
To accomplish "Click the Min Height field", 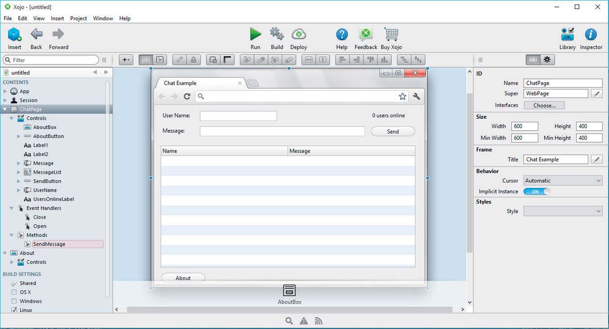I will click(589, 138).
